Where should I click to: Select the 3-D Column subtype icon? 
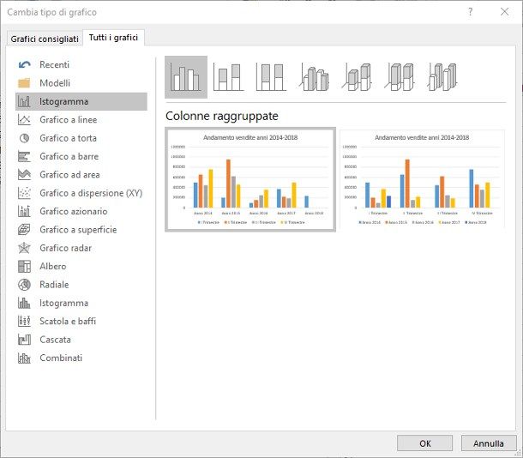[x=442, y=77]
